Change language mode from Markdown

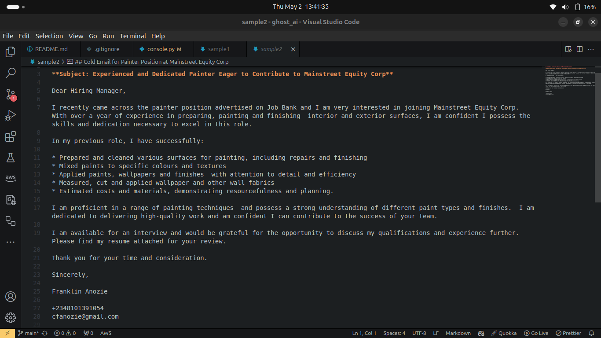point(458,333)
